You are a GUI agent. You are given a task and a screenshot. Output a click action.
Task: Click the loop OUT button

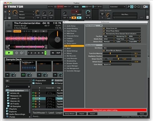pyautogui.click(x=58, y=53)
